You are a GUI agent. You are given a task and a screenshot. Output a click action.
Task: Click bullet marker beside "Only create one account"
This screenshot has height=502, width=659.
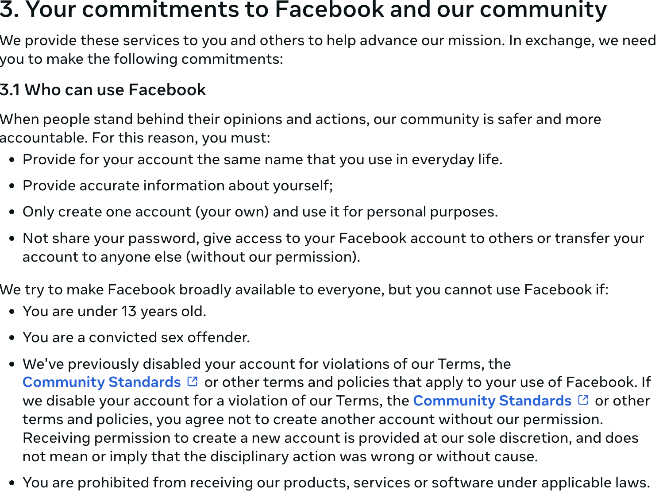12,212
